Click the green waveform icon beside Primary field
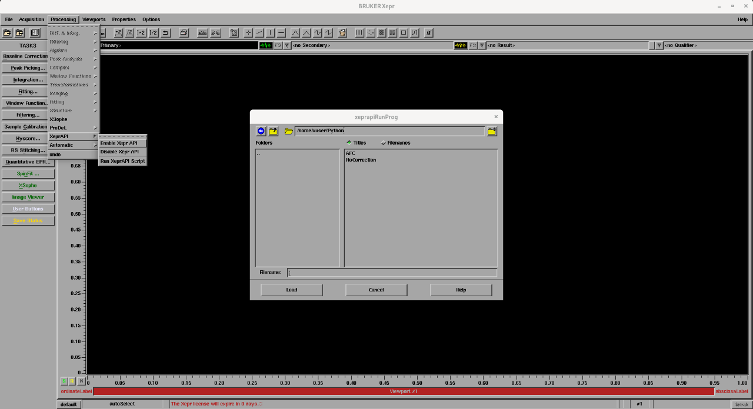The height and width of the screenshot is (409, 753). 265,45
